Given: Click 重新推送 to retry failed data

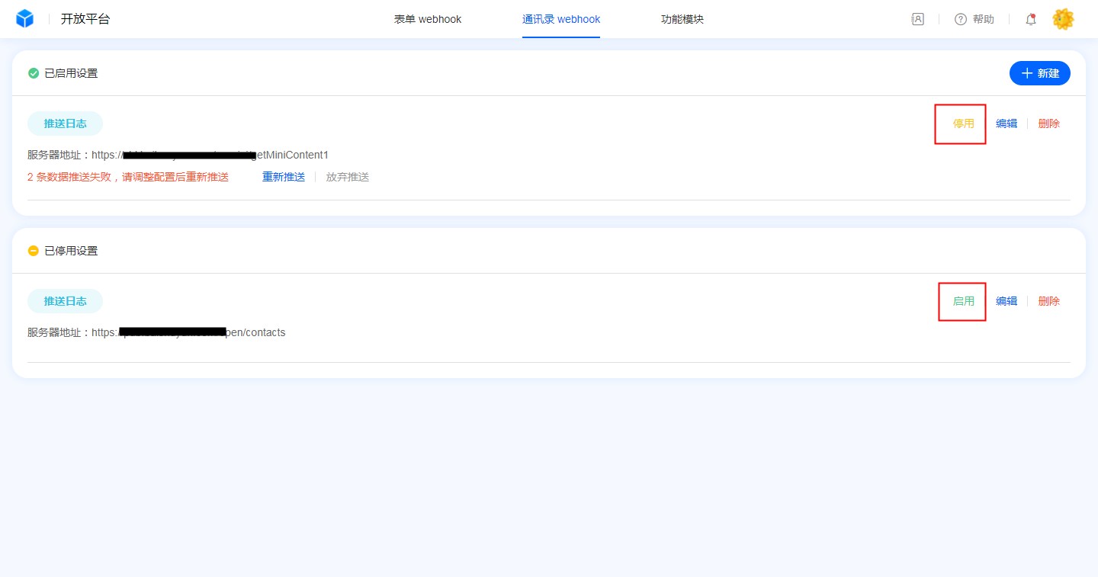Looking at the screenshot, I should [x=284, y=177].
